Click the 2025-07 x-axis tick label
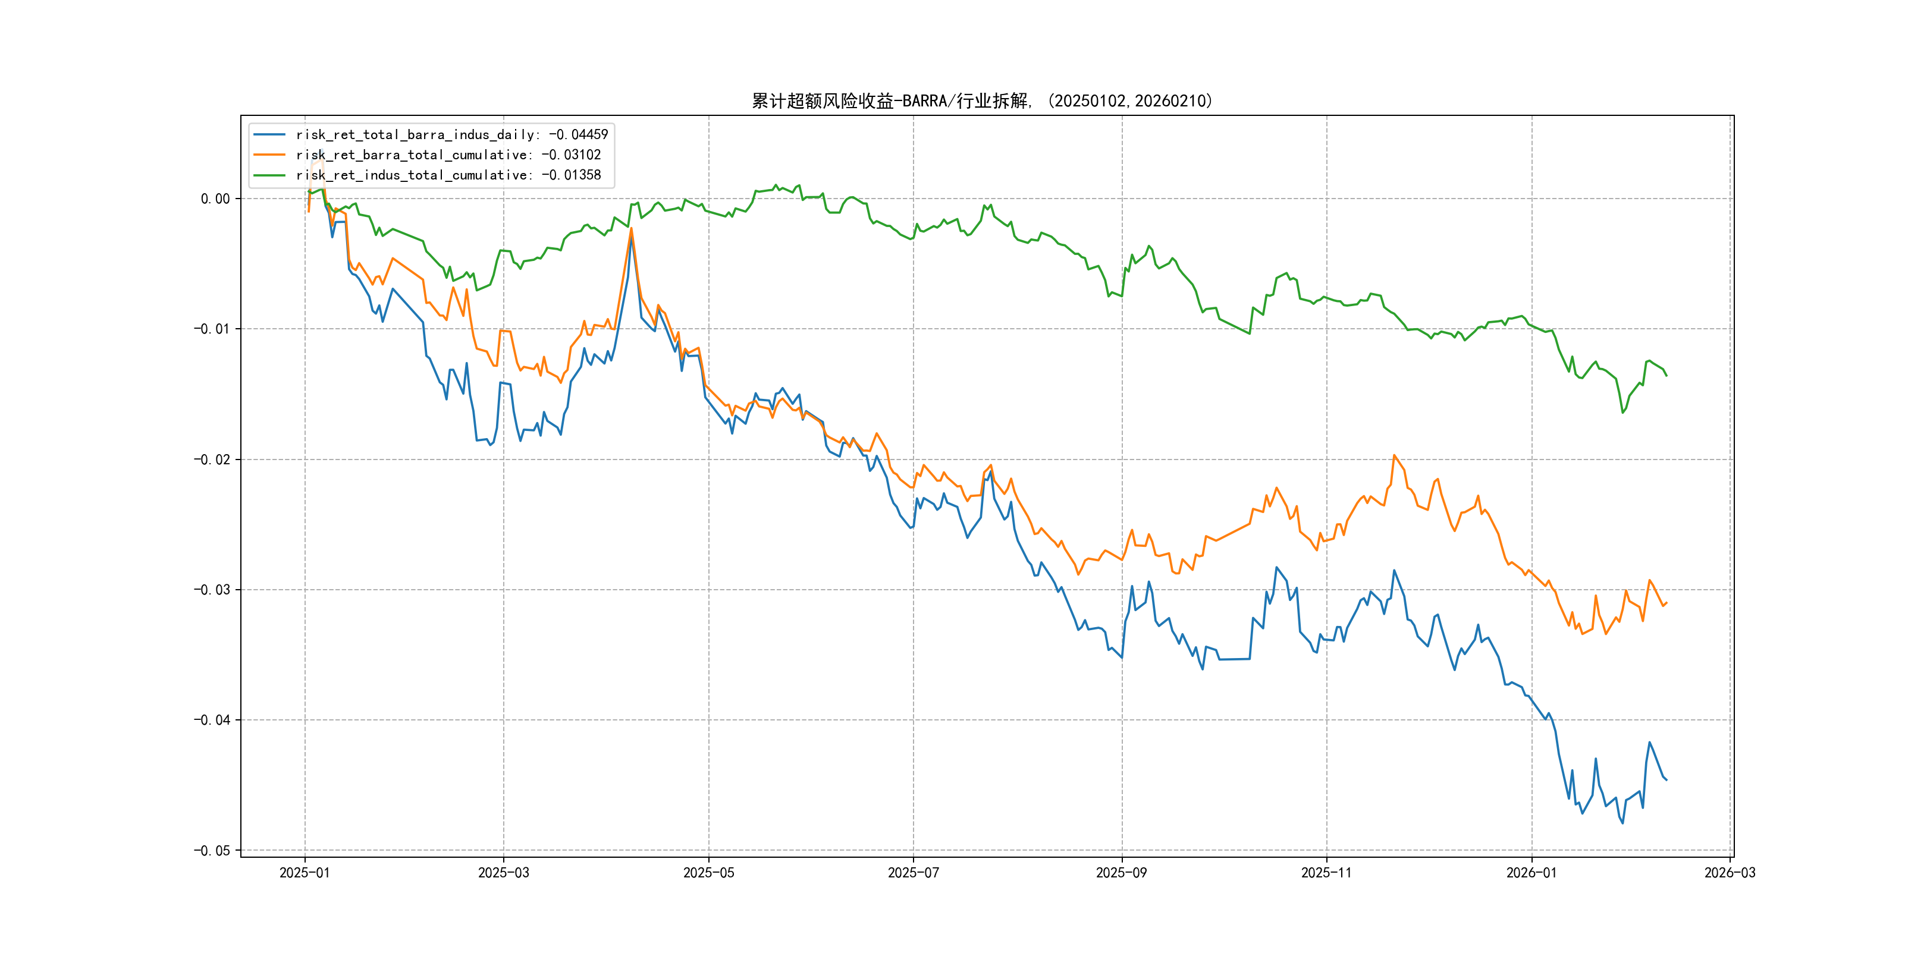1927x963 pixels. (x=912, y=873)
